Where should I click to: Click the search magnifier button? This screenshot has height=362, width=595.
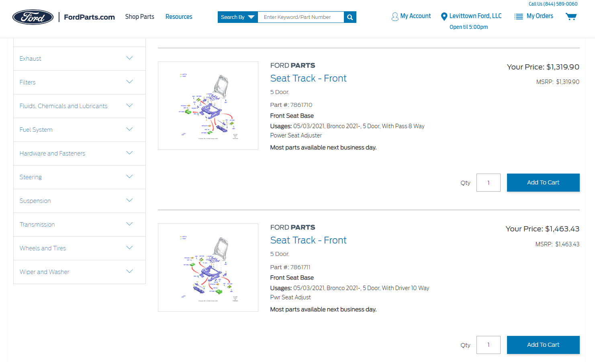pos(350,17)
